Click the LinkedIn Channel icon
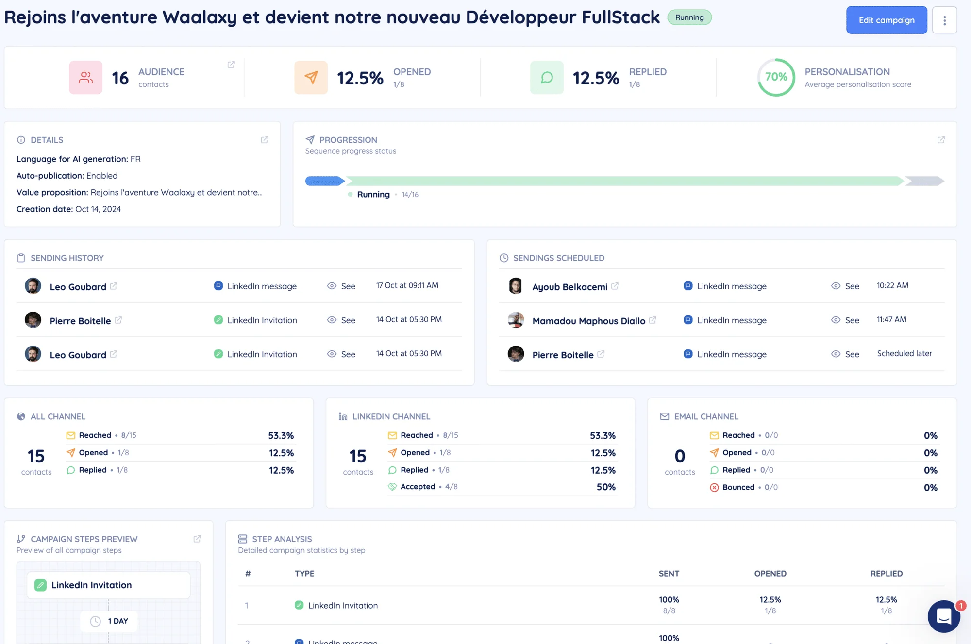 343,416
